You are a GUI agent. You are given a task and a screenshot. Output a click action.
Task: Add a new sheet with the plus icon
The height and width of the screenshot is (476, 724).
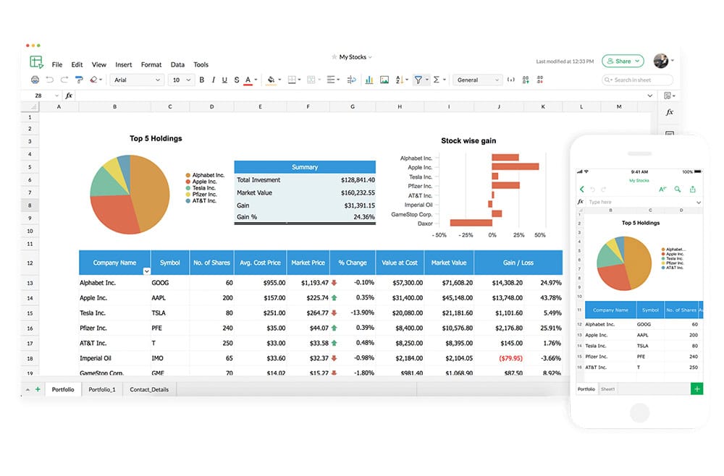38,389
